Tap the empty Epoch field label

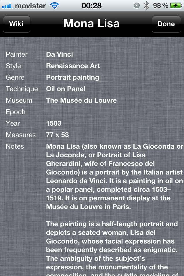pyautogui.click(x=16, y=112)
